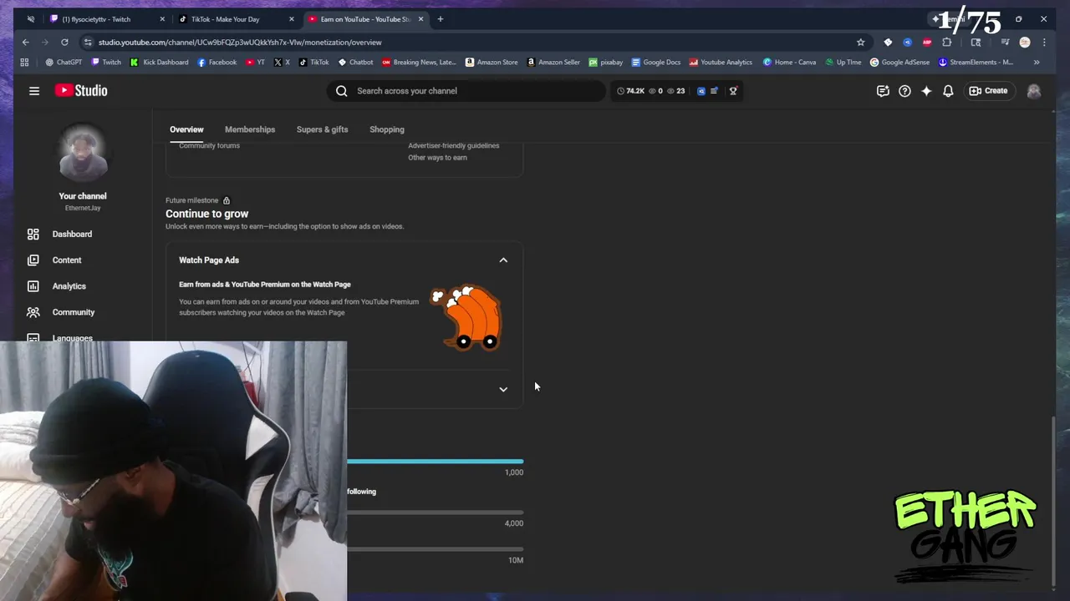This screenshot has height=601, width=1070.
Task: Switch to the Supers & gifts tab
Action: (x=322, y=129)
